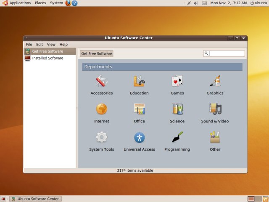Open the Applications menu
269x202 pixels.
pos(20,3)
